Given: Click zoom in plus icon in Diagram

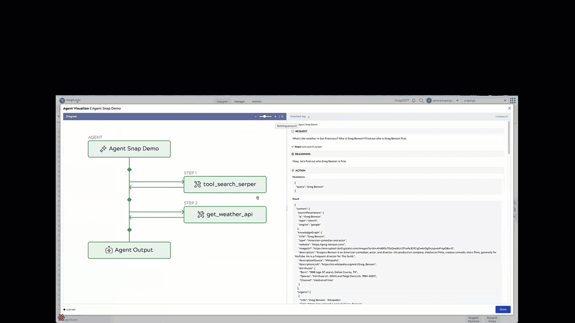Looking at the screenshot, I should pos(275,117).
